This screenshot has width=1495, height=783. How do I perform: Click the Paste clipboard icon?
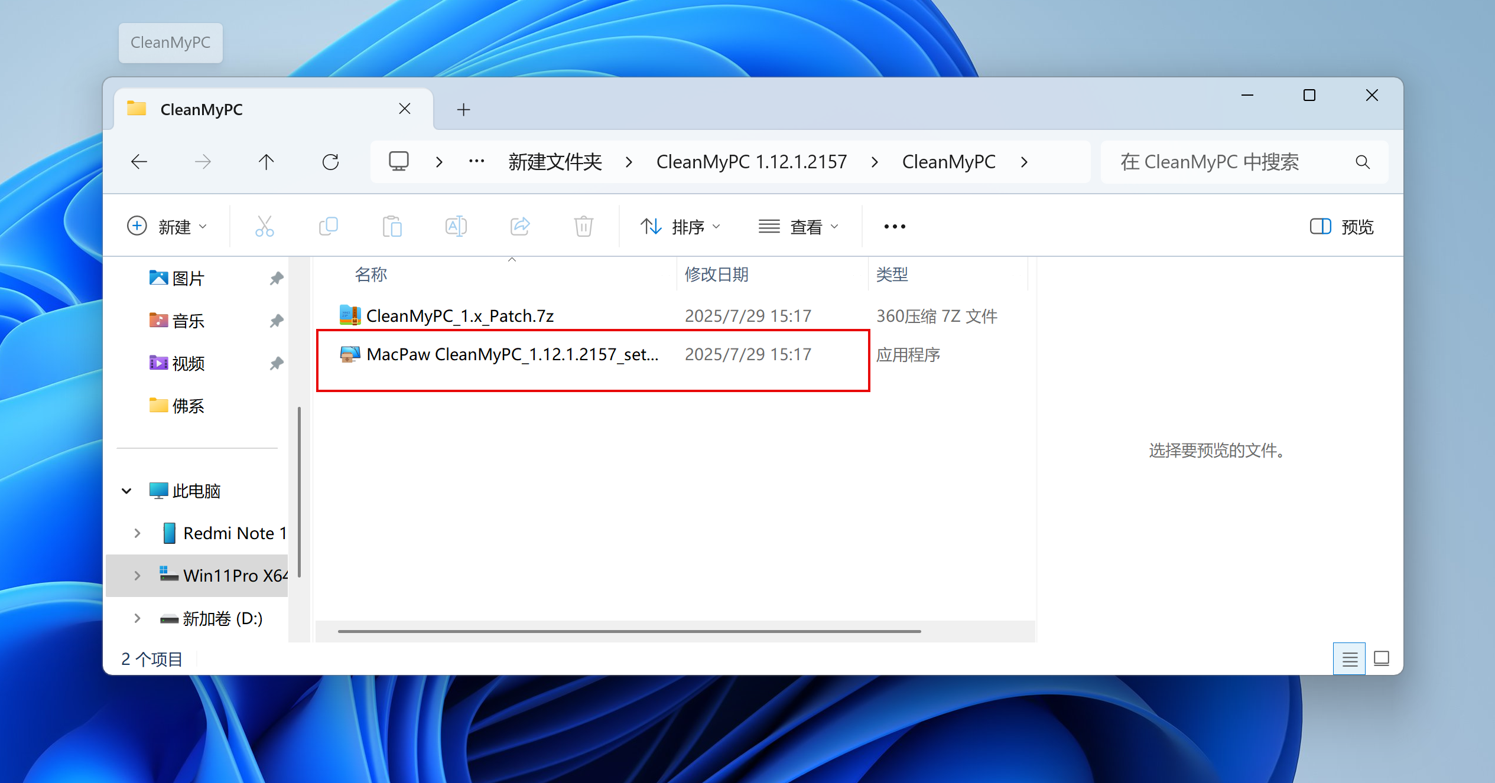click(x=392, y=226)
